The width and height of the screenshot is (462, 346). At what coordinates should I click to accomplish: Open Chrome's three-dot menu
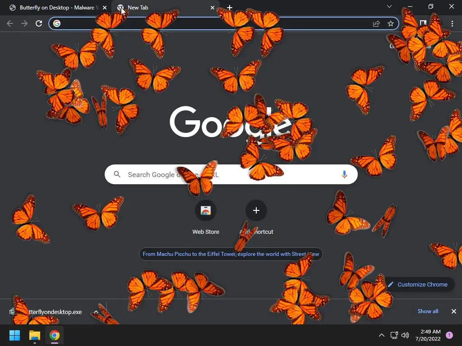pos(452,23)
